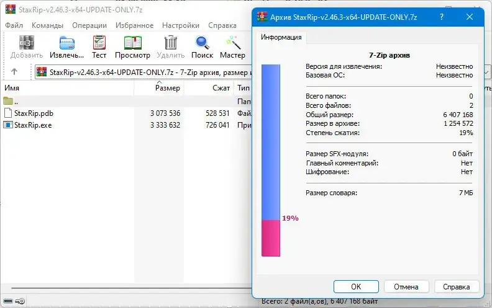Click the pink part of compression bar
Image resolution: width=492 pixels, height=308 pixels.
tap(271, 238)
